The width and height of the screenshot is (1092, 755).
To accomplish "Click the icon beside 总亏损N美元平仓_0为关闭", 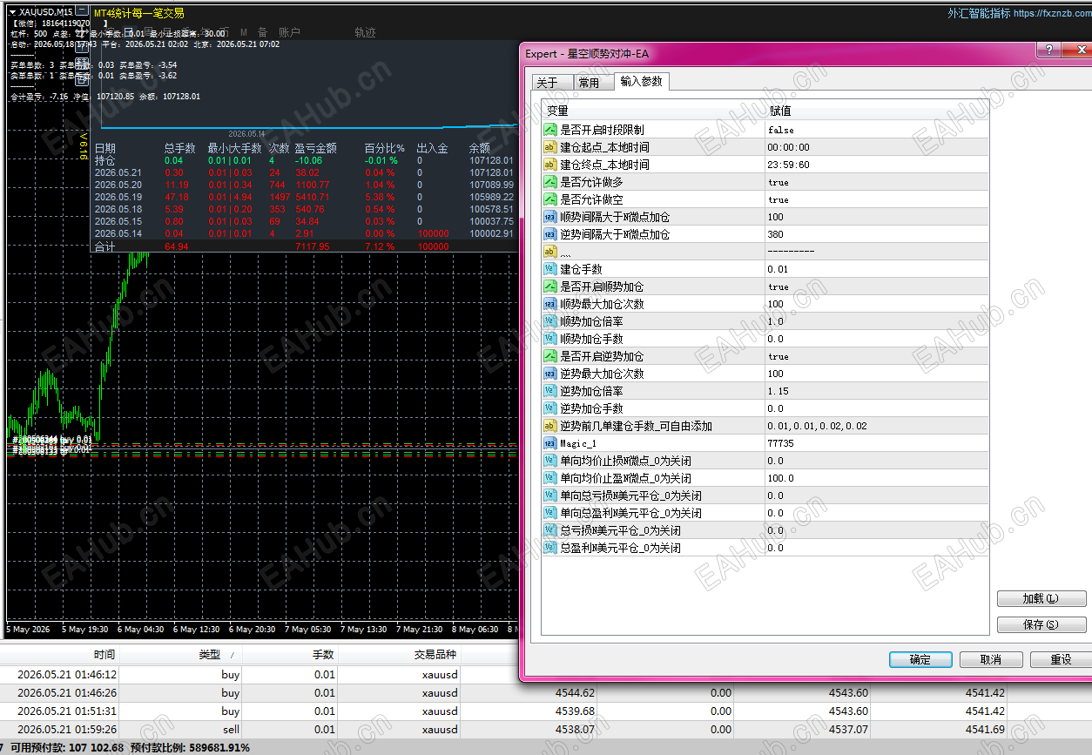I will click(549, 530).
